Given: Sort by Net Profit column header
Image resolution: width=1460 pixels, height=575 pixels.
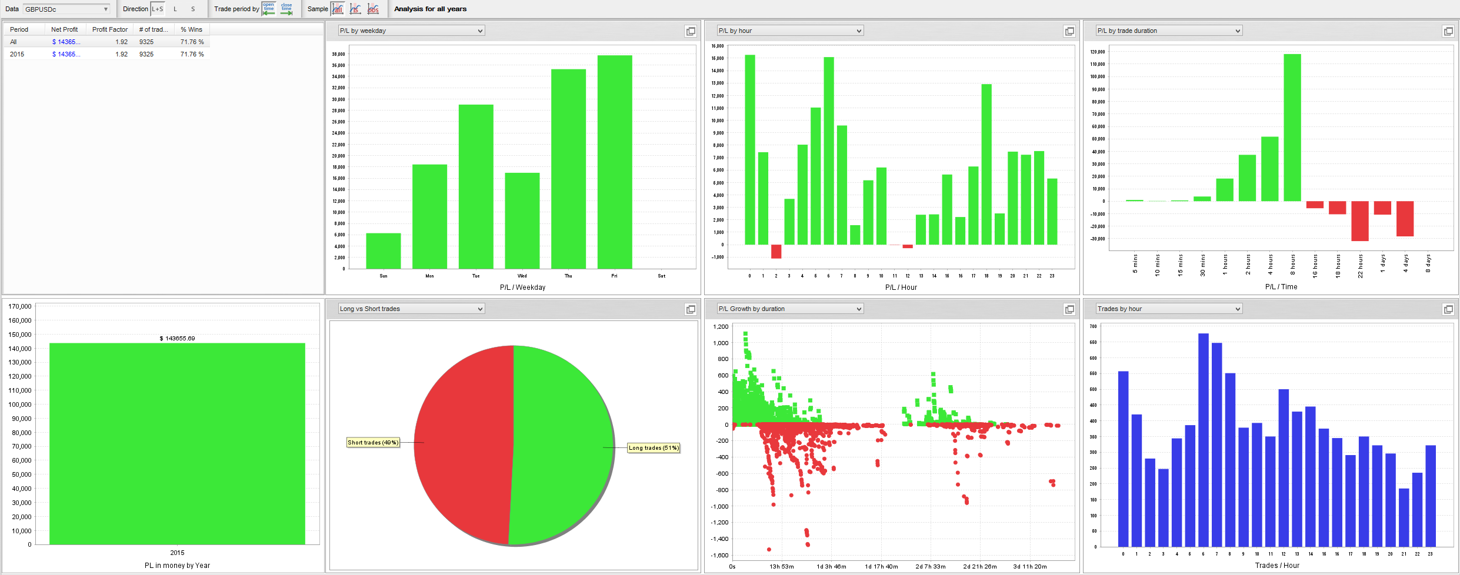Looking at the screenshot, I should 65,29.
